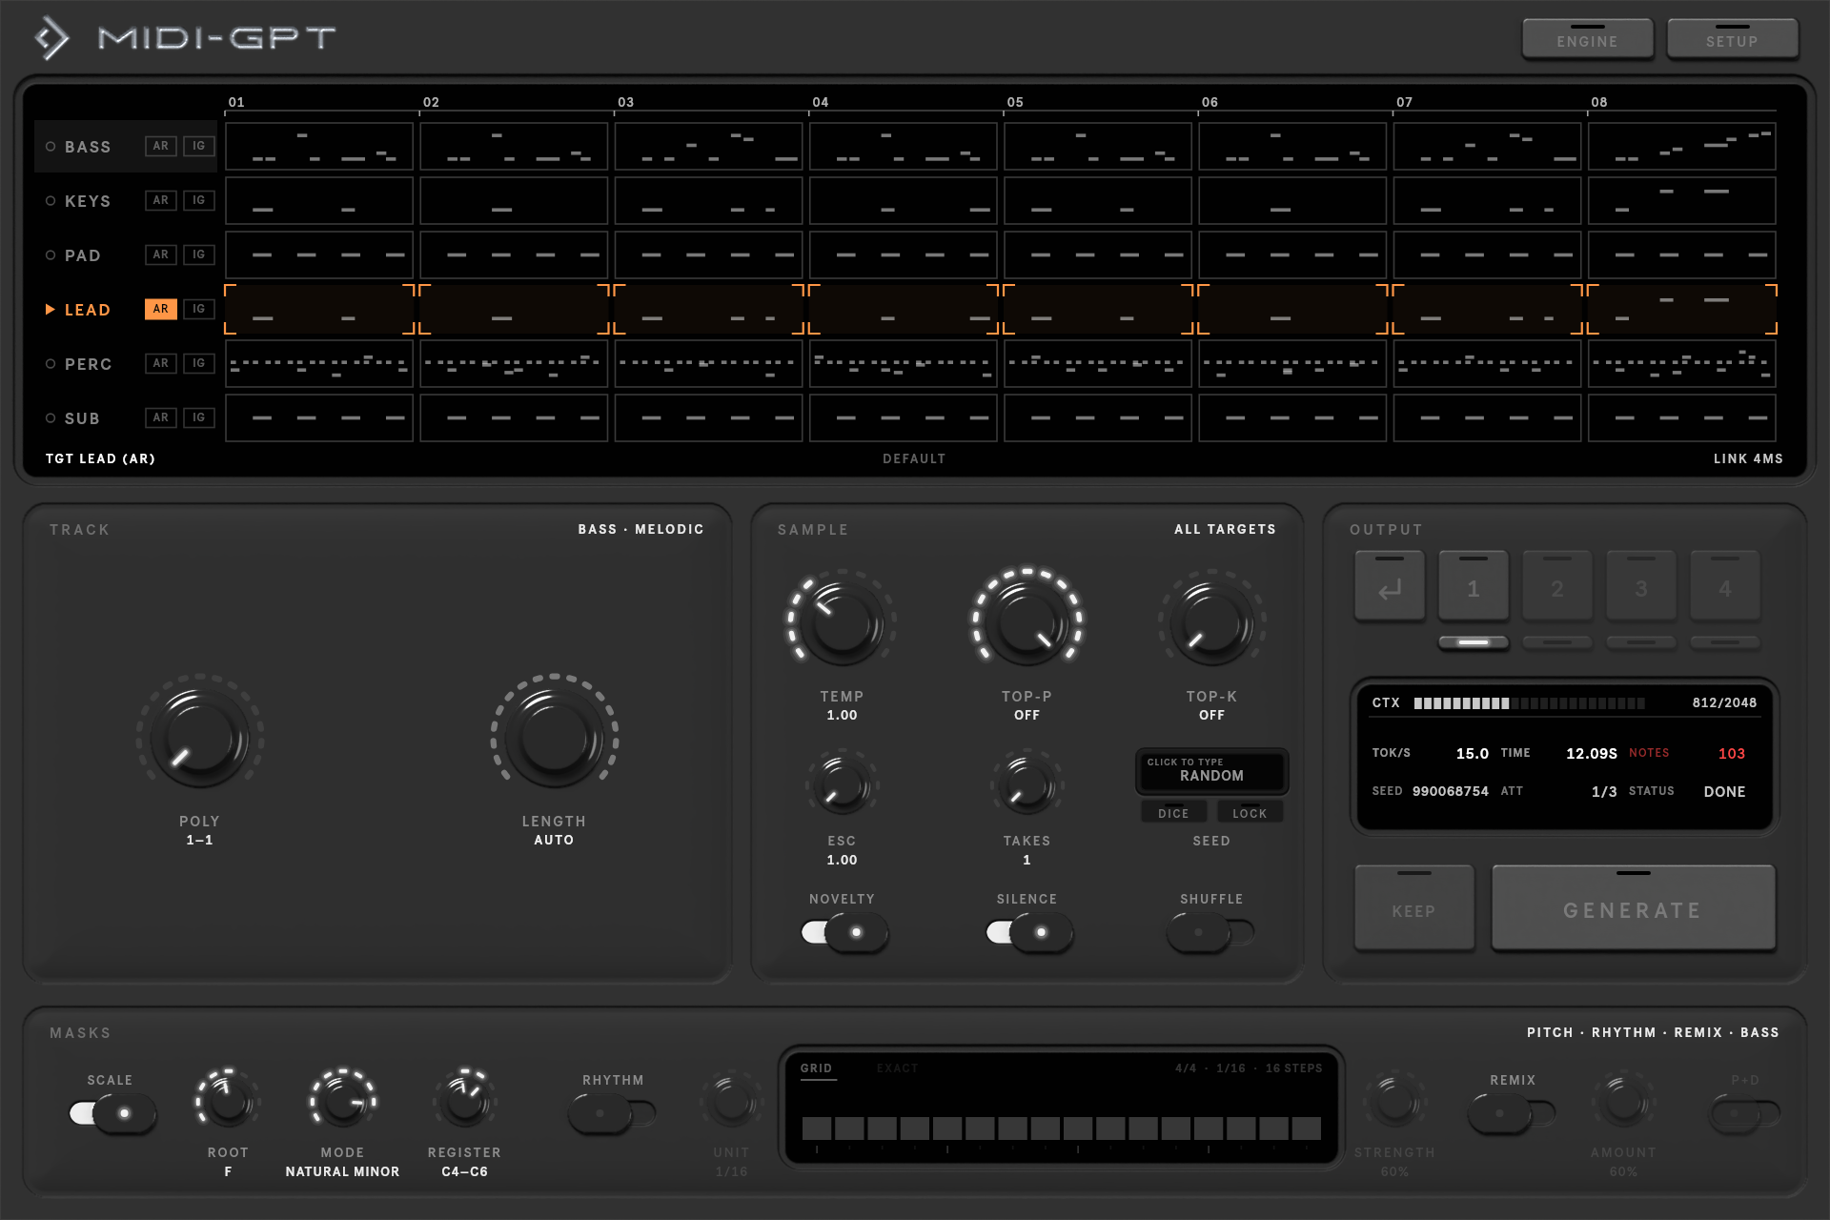Click the TEMP knob
This screenshot has width=1830, height=1220.
click(842, 623)
